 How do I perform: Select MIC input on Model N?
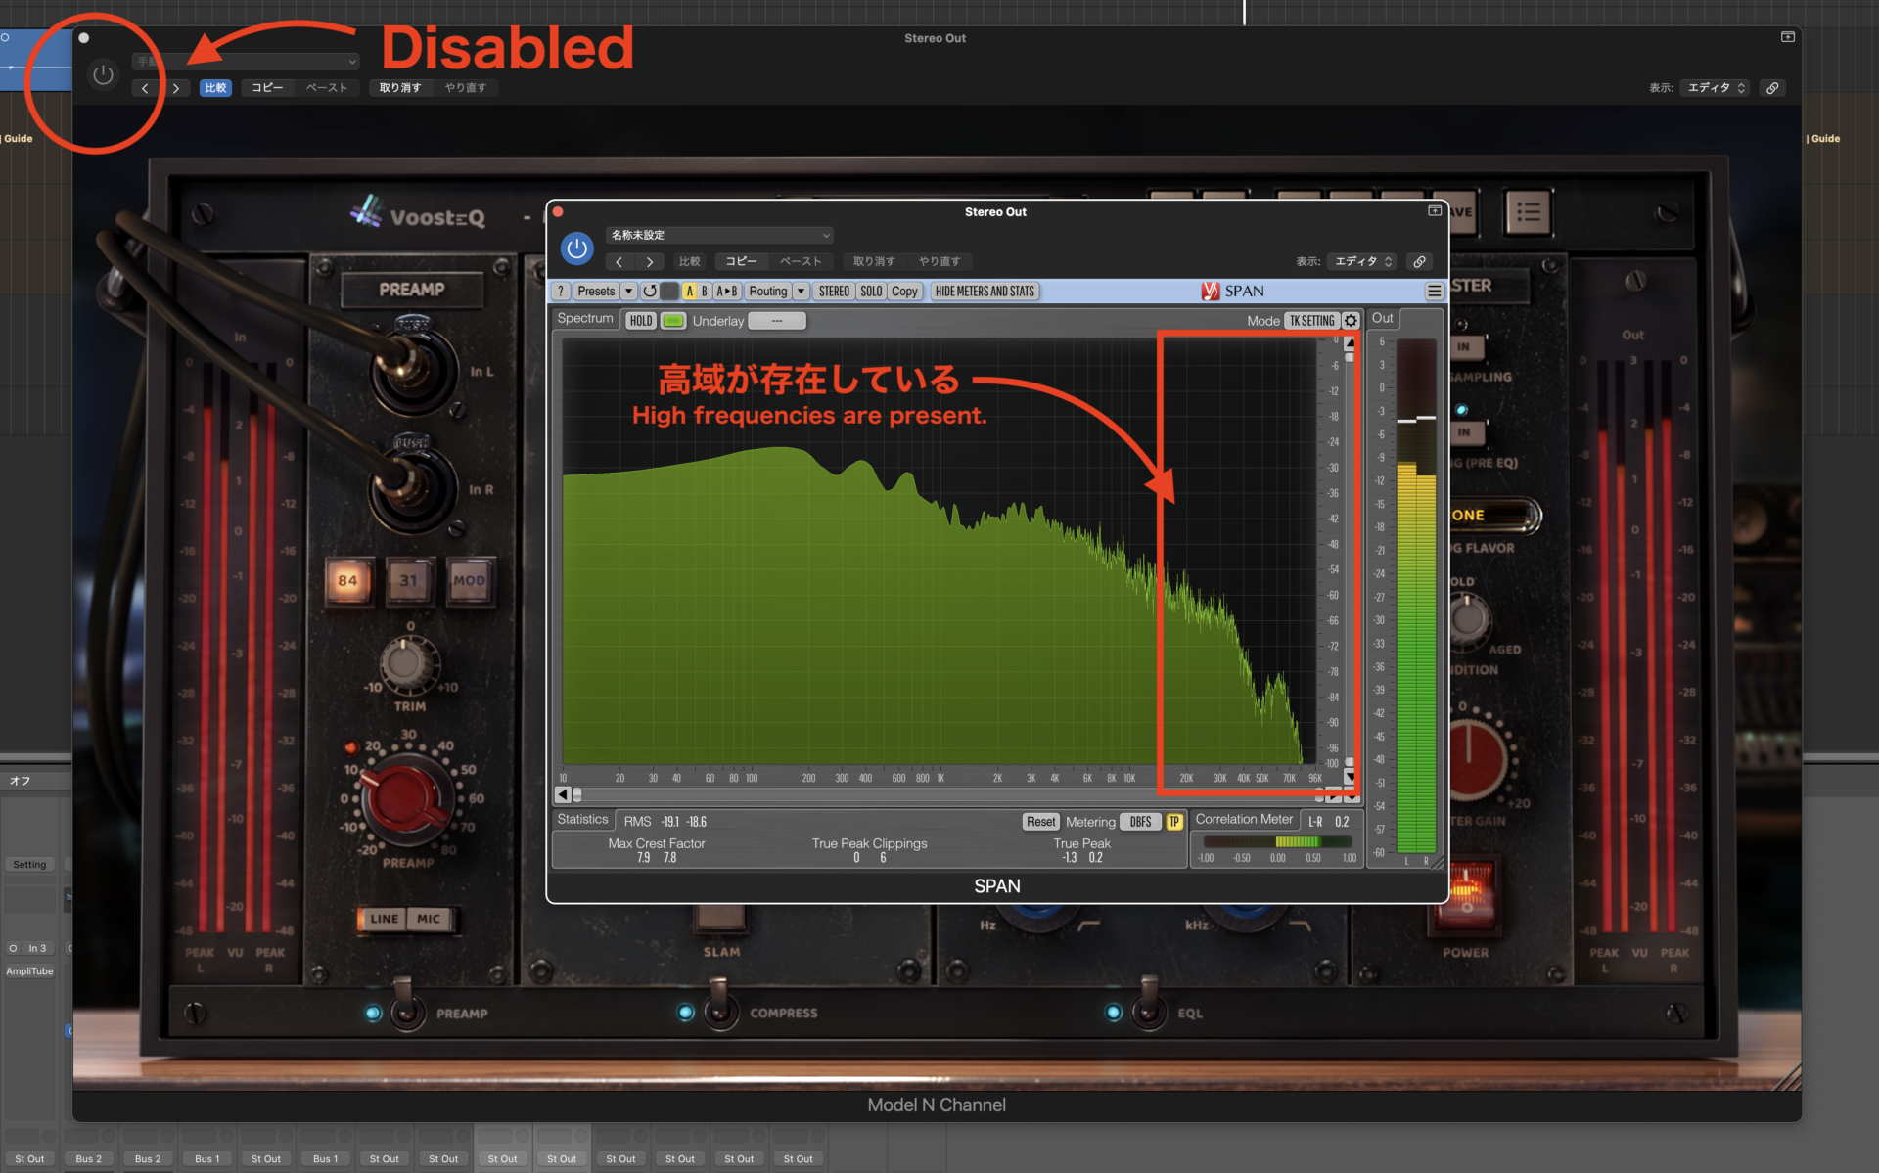[x=429, y=919]
